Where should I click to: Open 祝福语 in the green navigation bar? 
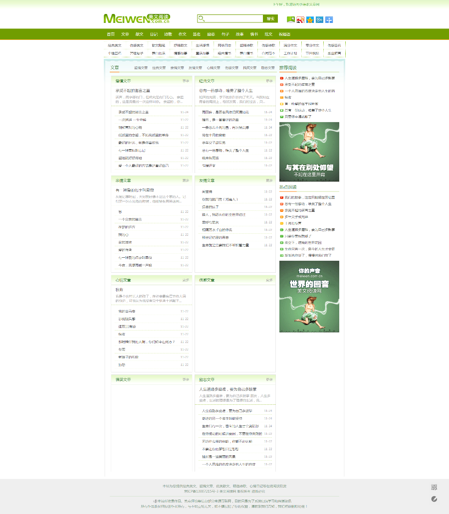[285, 34]
